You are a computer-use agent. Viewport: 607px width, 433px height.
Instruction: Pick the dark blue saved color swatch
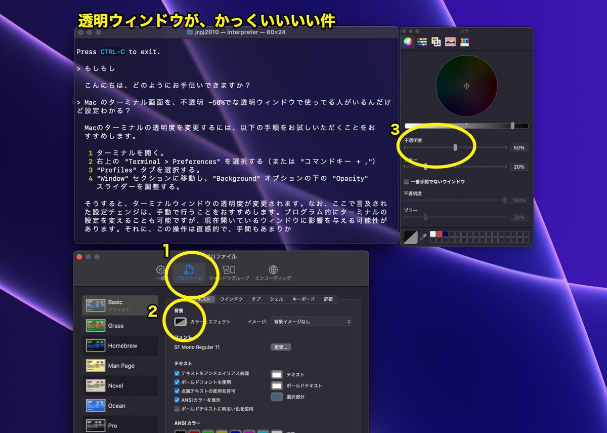coord(445,234)
